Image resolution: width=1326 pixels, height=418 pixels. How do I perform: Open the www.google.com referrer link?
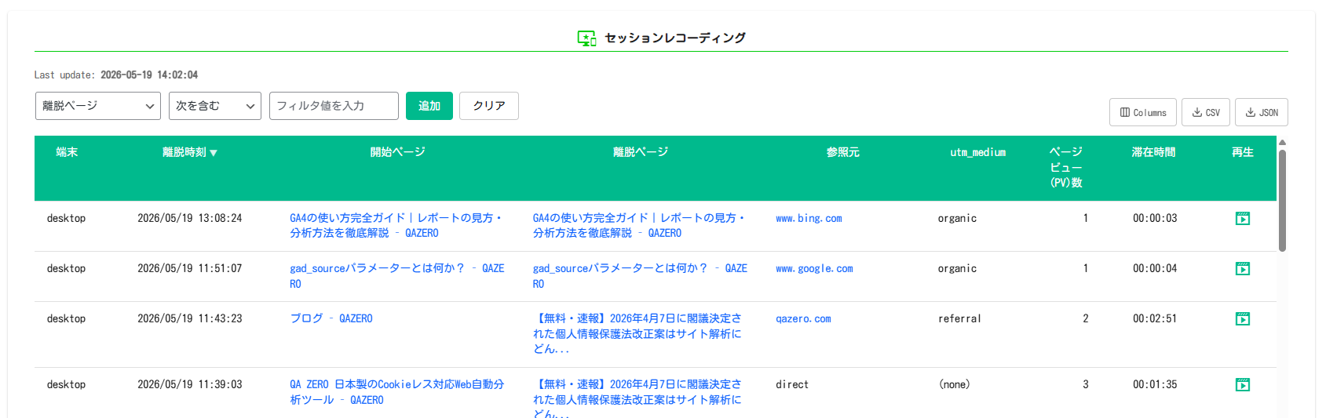[814, 269]
